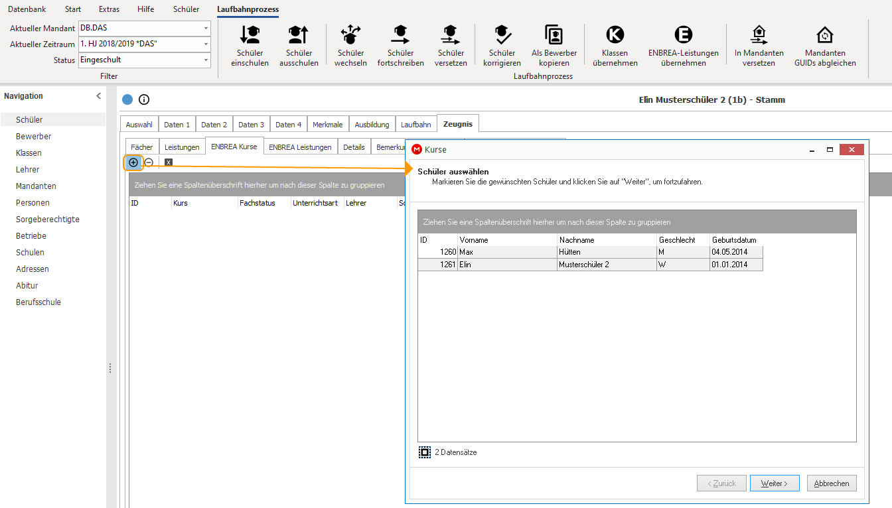Screen dimensions: 892x508
Task: Open the Extras menu
Action: 109,9
